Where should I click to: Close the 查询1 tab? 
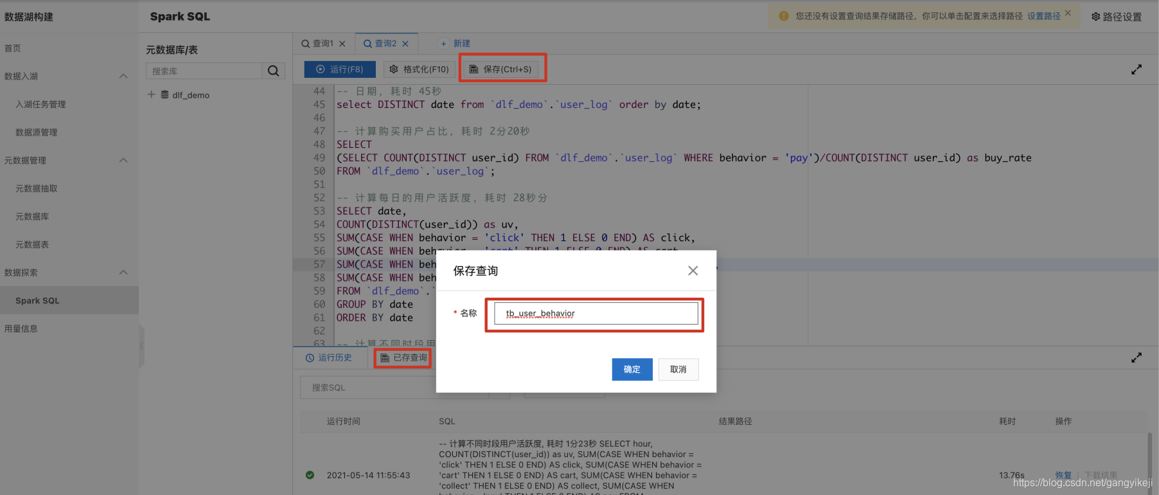342,44
